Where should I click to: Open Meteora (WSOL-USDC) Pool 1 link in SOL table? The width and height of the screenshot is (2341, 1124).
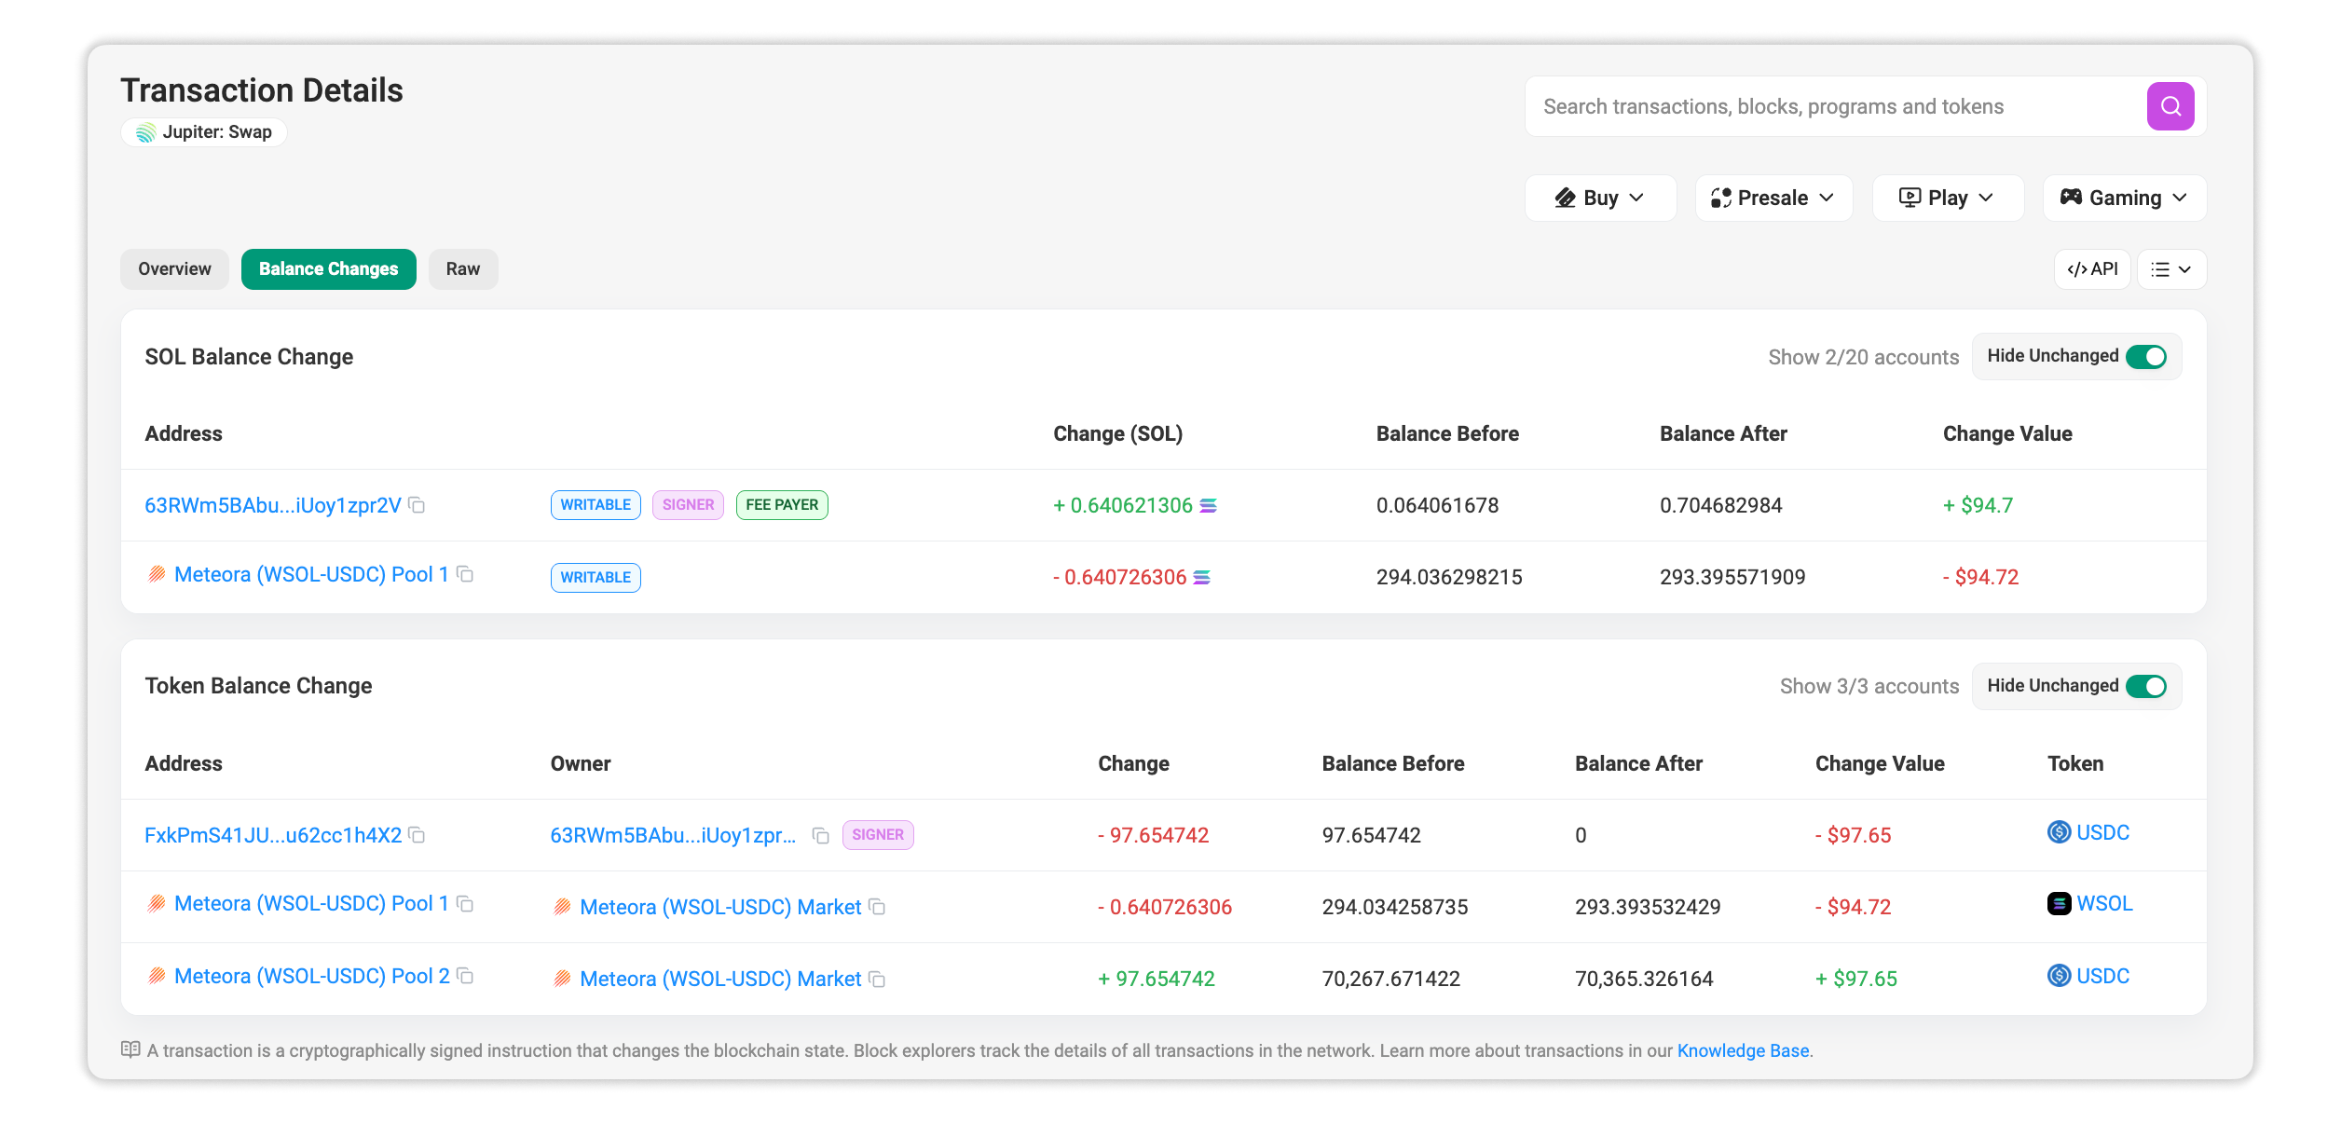coord(311,575)
